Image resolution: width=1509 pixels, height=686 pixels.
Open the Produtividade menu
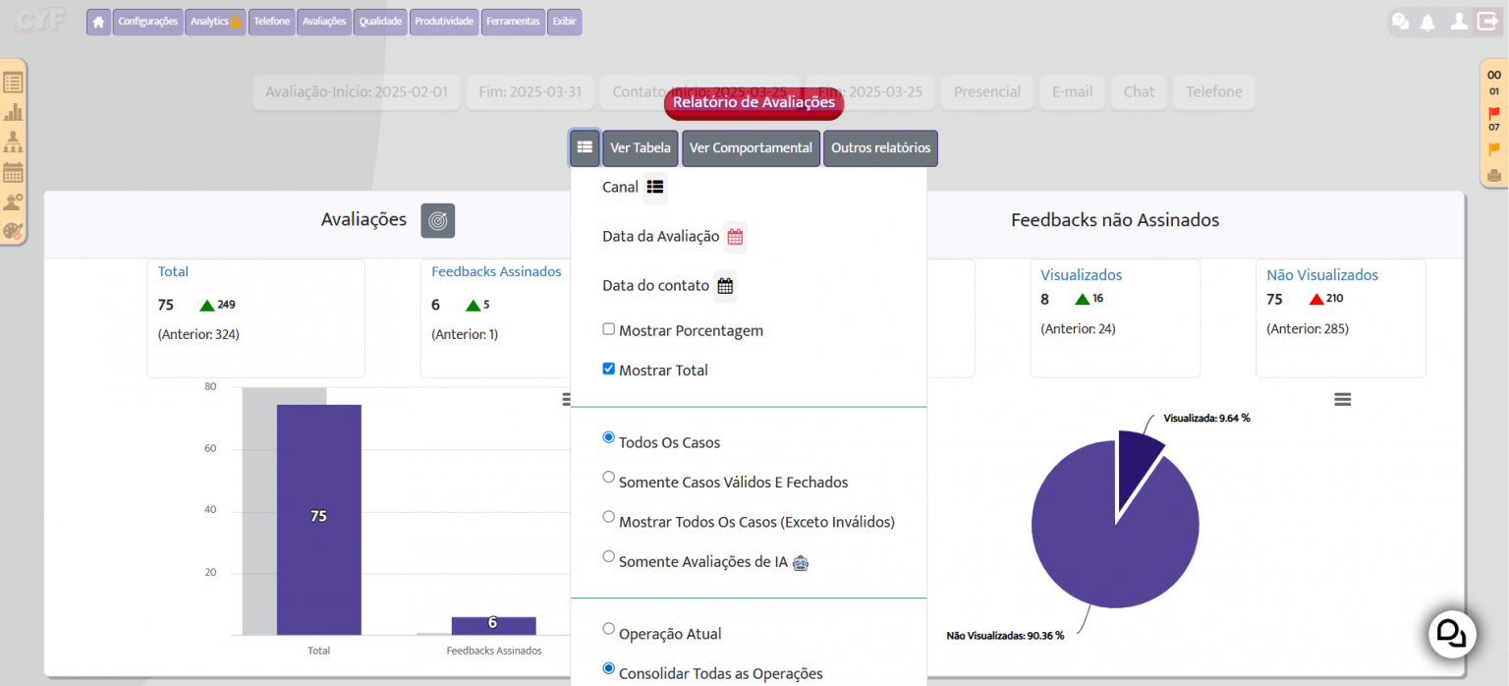click(x=444, y=22)
